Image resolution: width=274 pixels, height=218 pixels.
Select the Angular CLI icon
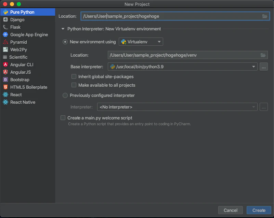[5, 64]
